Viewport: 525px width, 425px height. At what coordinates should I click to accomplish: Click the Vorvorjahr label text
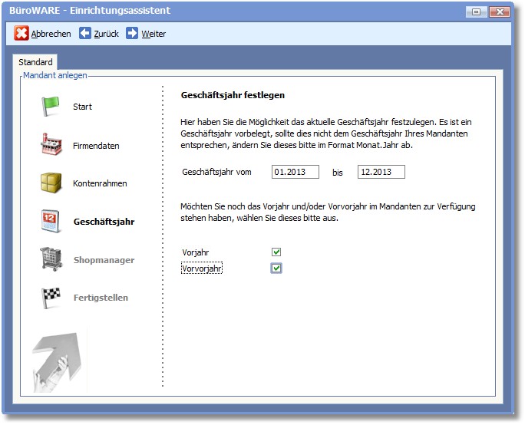[202, 269]
